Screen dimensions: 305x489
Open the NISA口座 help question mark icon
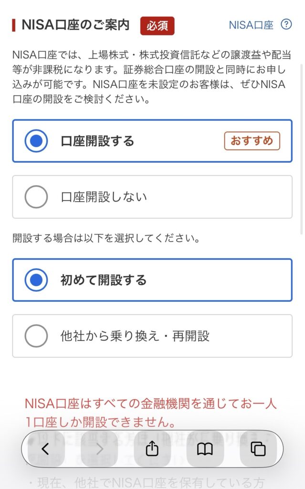coord(286,25)
